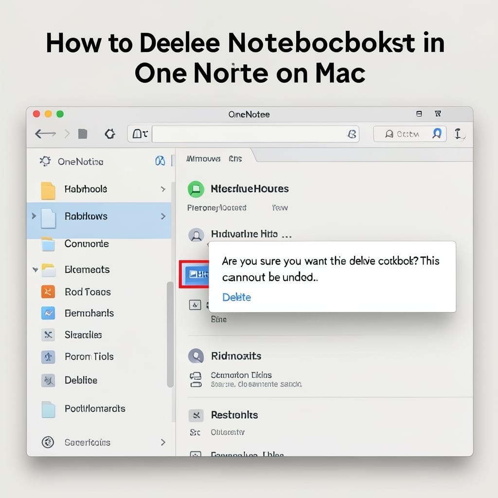Click the Pleroner/looteed text link
This screenshot has width=498, height=498.
click(216, 208)
